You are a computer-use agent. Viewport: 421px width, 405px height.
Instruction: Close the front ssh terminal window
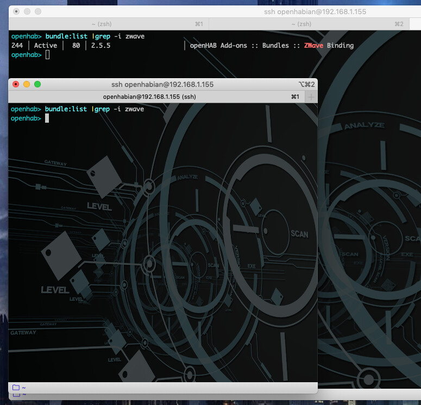[x=16, y=84]
